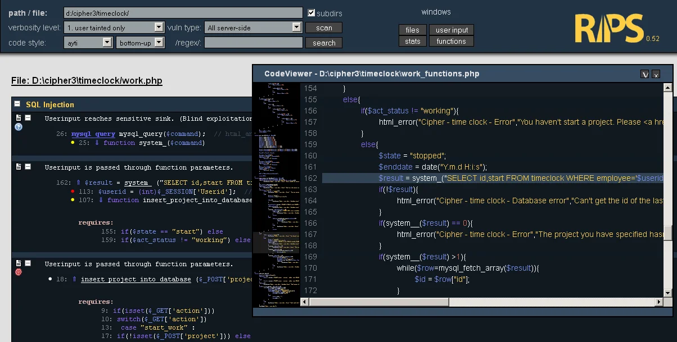The height and width of the screenshot is (342, 677).
Task: Open the functions window
Action: 452,40
